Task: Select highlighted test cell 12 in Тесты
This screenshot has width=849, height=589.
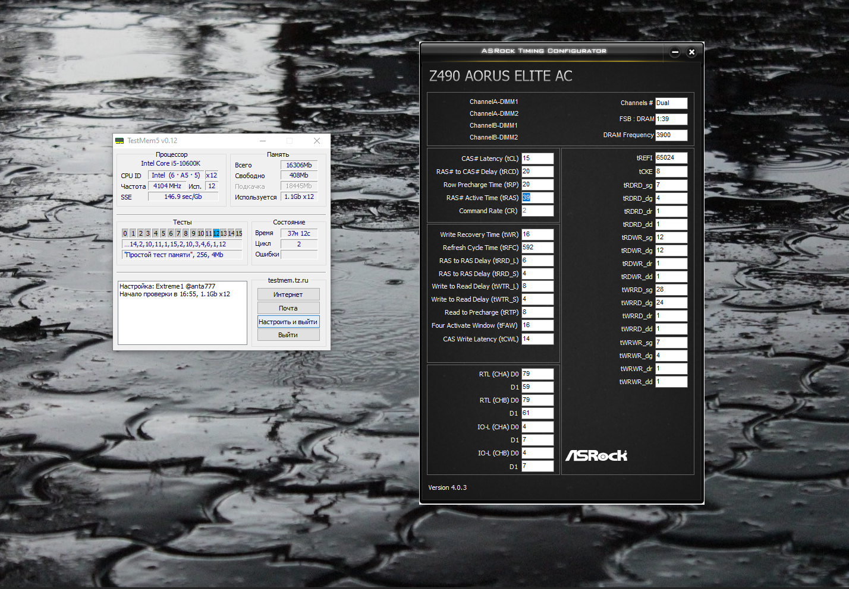Action: [x=216, y=233]
